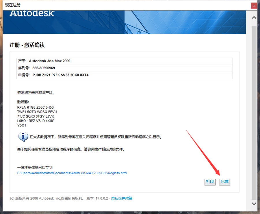
Task: Close the 现在注册 dialog window
Action: coord(254,6)
